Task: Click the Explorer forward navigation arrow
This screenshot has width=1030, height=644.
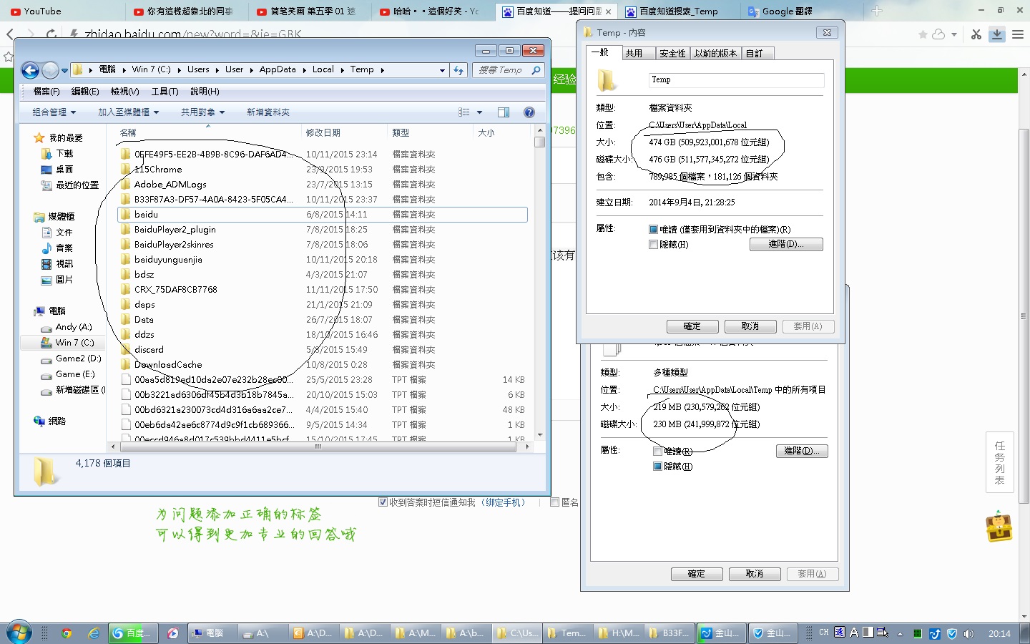Action: click(x=50, y=70)
